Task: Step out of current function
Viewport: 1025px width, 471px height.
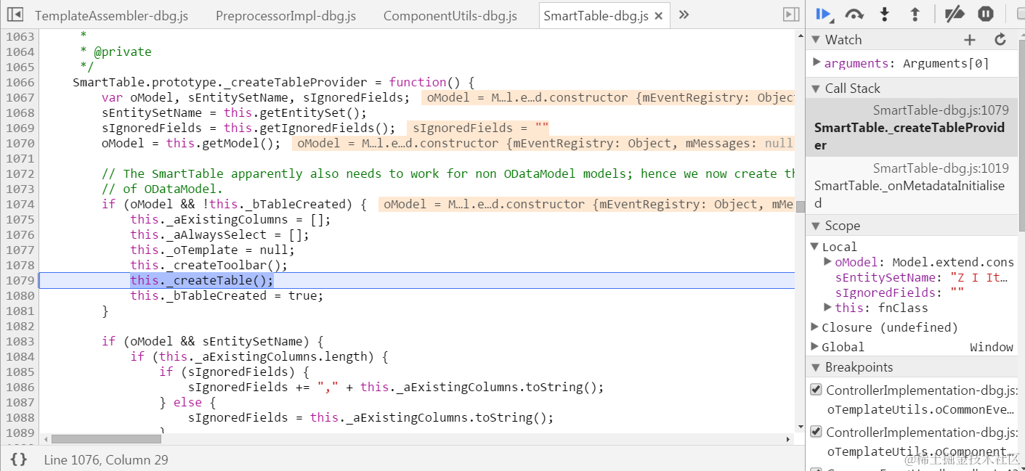Action: click(915, 14)
